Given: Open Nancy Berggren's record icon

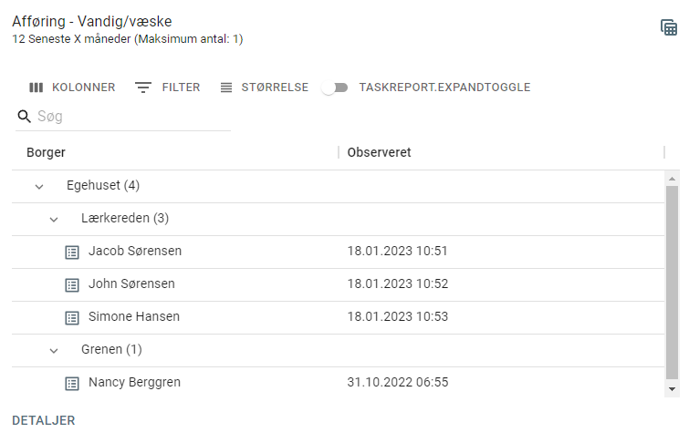Looking at the screenshot, I should [x=72, y=383].
